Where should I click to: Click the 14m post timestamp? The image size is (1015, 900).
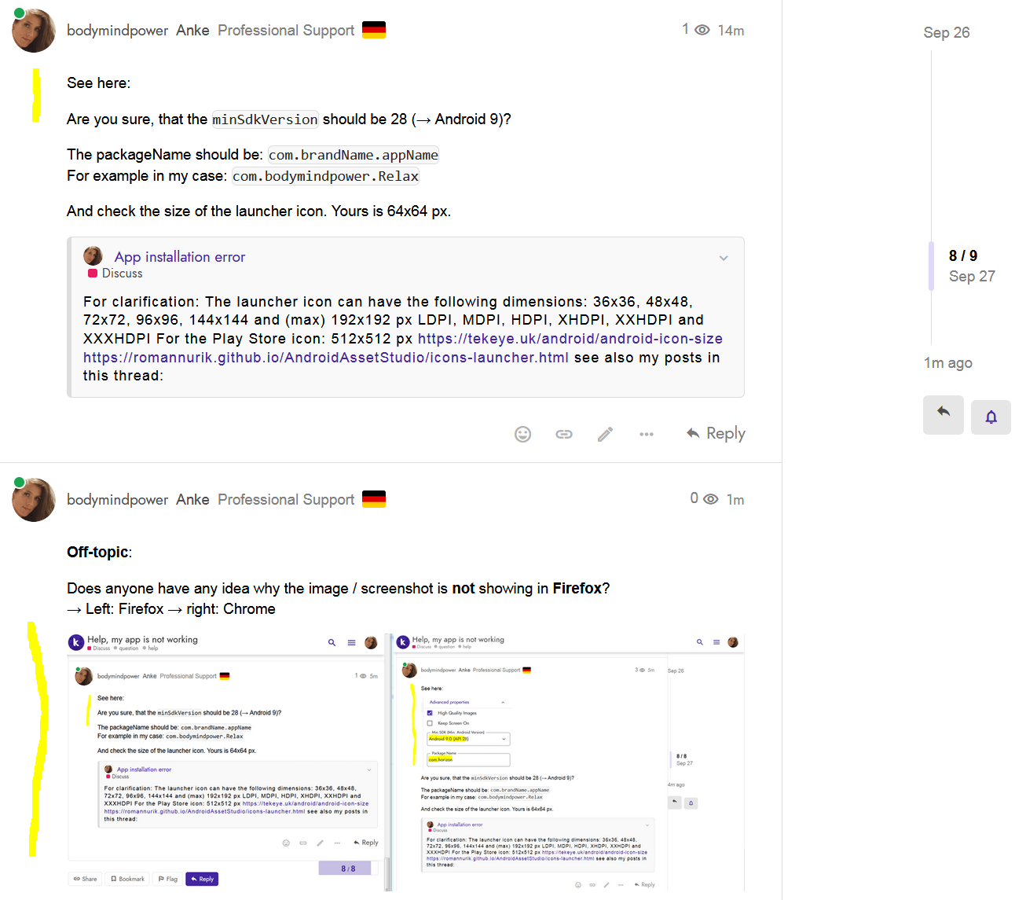coord(731,31)
